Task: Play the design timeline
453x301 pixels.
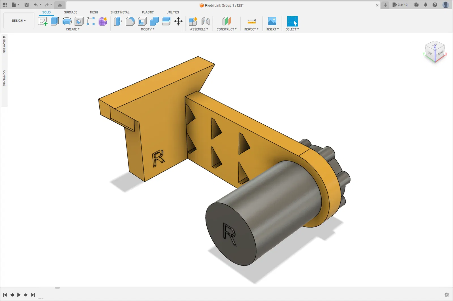Action: (19, 295)
